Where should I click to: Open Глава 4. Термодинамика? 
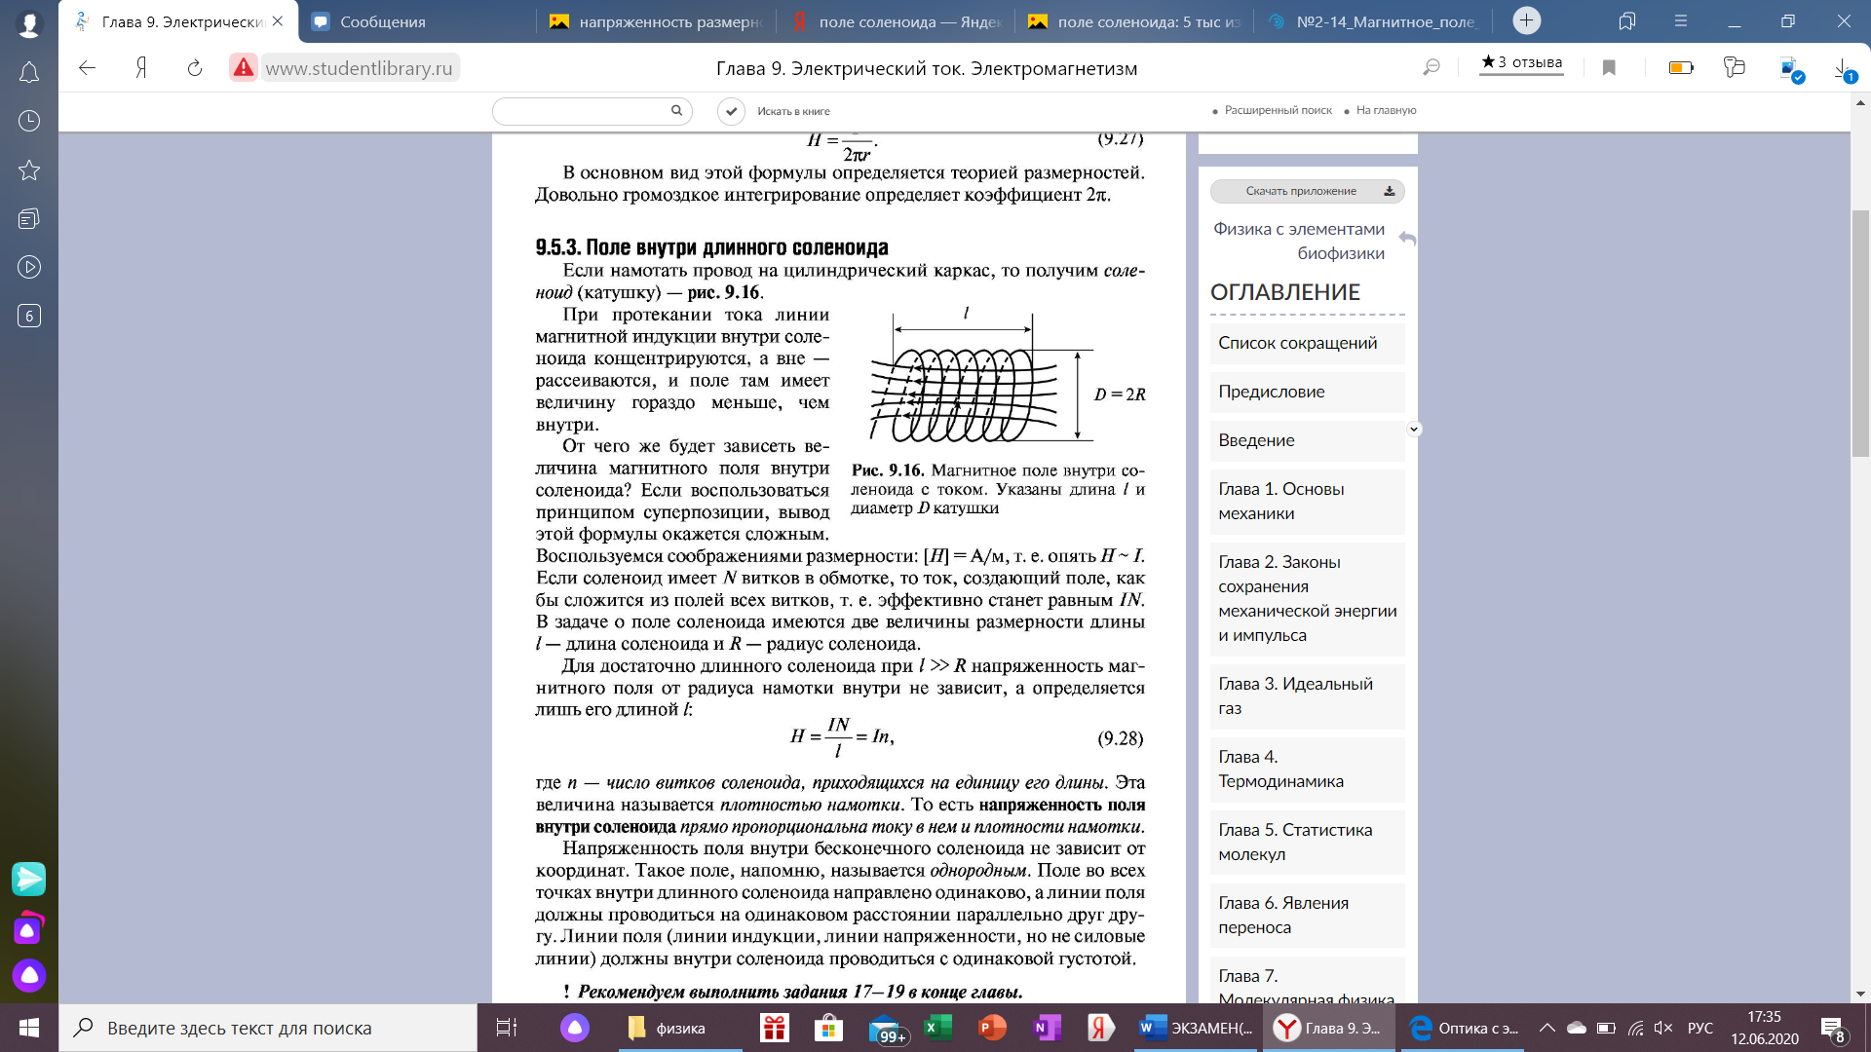(1307, 769)
